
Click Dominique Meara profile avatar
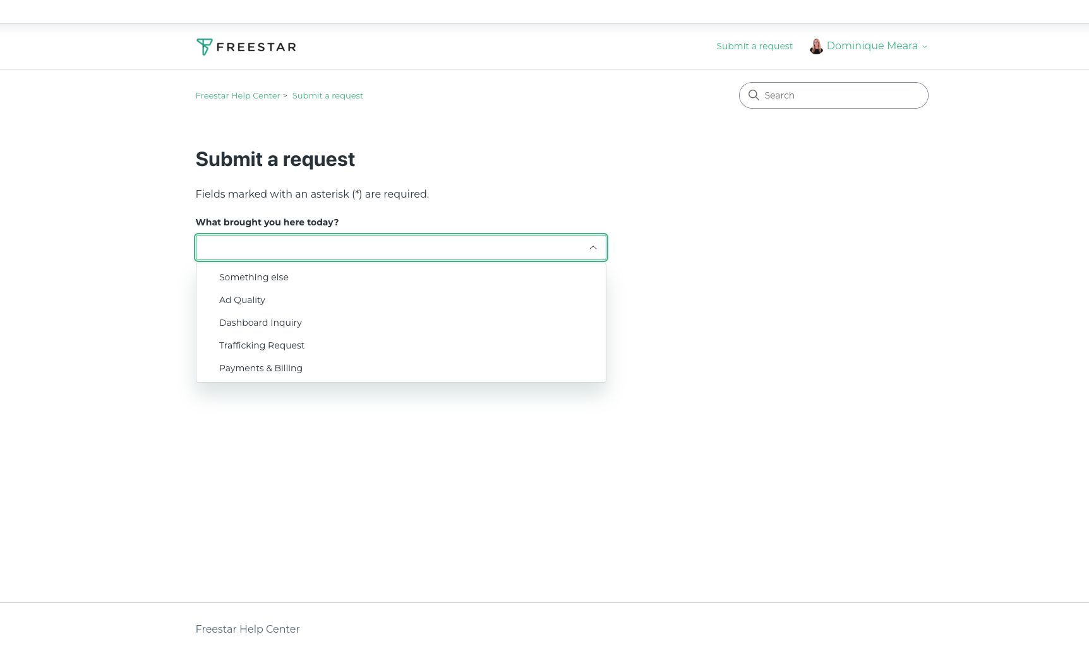[x=816, y=46]
